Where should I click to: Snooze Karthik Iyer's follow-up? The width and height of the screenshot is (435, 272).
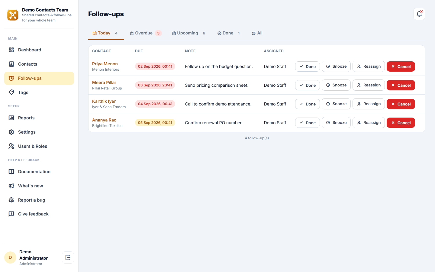(336, 104)
